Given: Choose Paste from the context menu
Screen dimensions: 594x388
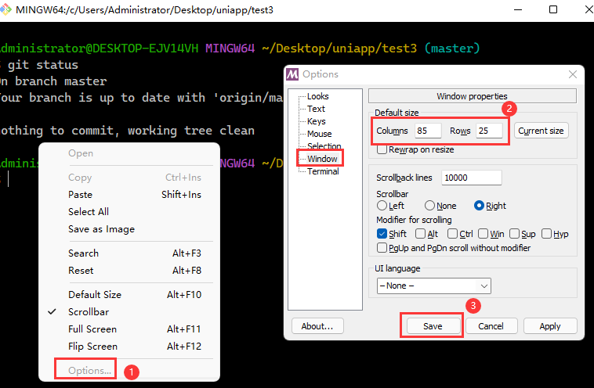Looking at the screenshot, I should point(129,194).
